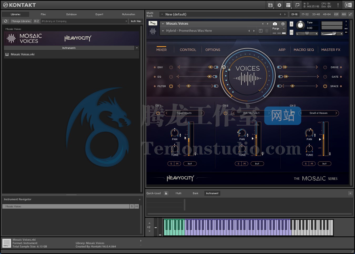Screen dimensions: 355x254
Task: Toggle the FILTER power switch in the mixer
Action: 171,86
